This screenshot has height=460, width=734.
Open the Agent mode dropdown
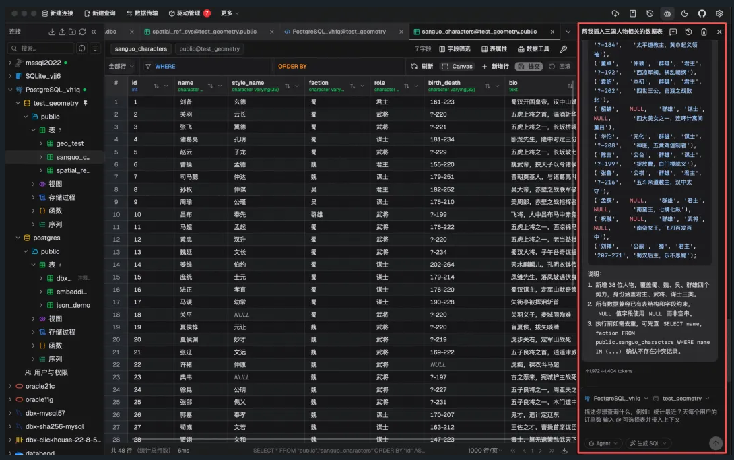coord(603,443)
